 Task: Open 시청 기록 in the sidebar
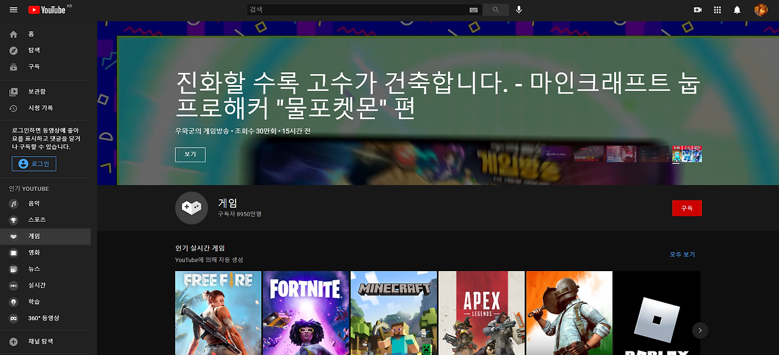tap(45, 108)
